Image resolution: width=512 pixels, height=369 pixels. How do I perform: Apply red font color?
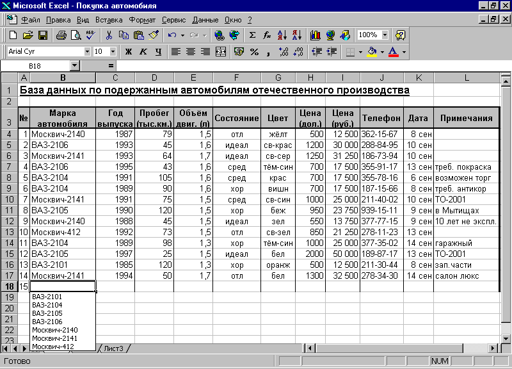coord(394,52)
